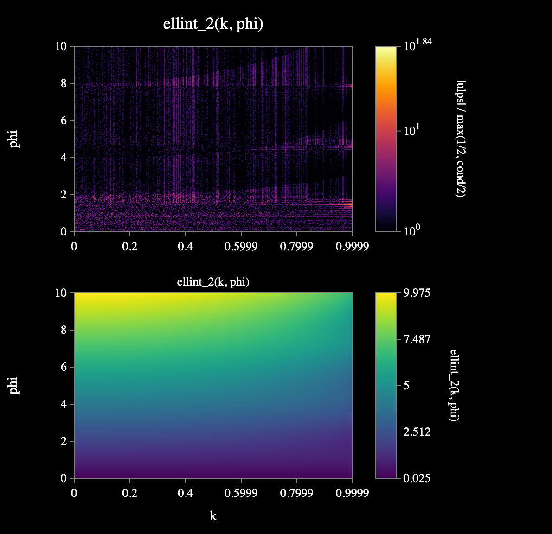Viewport: 552px width, 534px height.
Task: Click the top plot's x-axis tick 0.5999
Action: (241, 246)
